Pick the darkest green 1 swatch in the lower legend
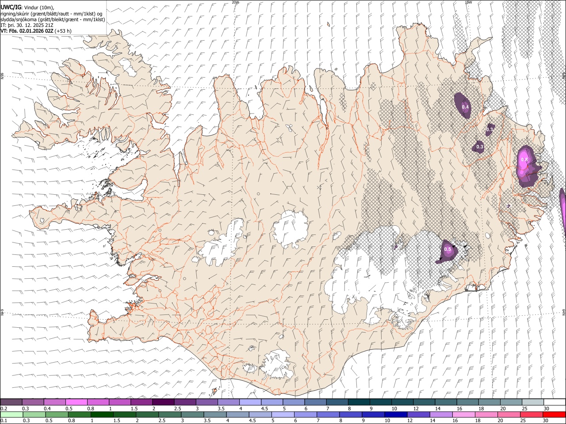 pos(102,414)
